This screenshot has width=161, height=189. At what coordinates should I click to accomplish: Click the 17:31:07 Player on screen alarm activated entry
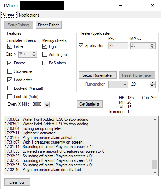[x=41, y=138]
